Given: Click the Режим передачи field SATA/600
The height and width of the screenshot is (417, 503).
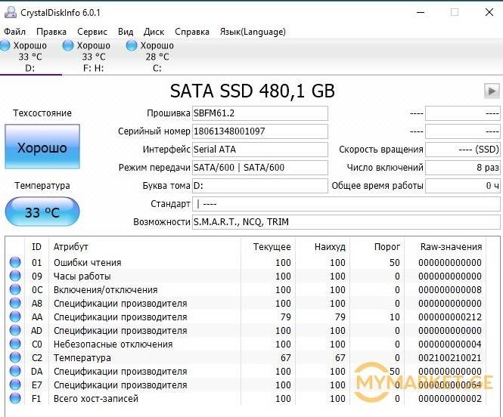Looking at the screenshot, I should click(260, 168).
